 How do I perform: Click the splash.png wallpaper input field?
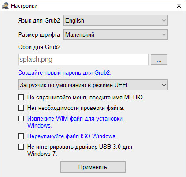coord(83,60)
